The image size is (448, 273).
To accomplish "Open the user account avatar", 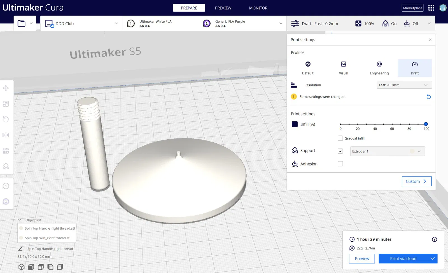I will (x=443, y=8).
